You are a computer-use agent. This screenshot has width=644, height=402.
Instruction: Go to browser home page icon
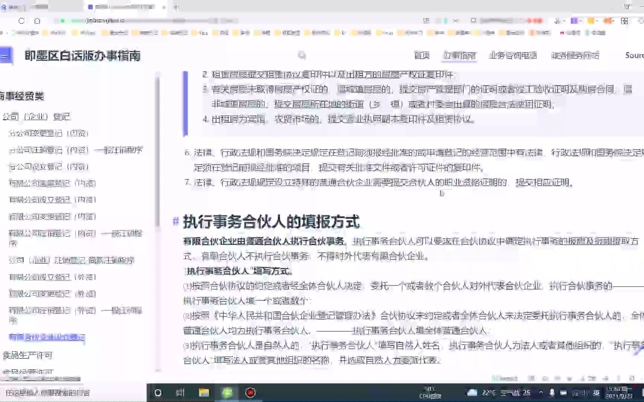coord(37,21)
